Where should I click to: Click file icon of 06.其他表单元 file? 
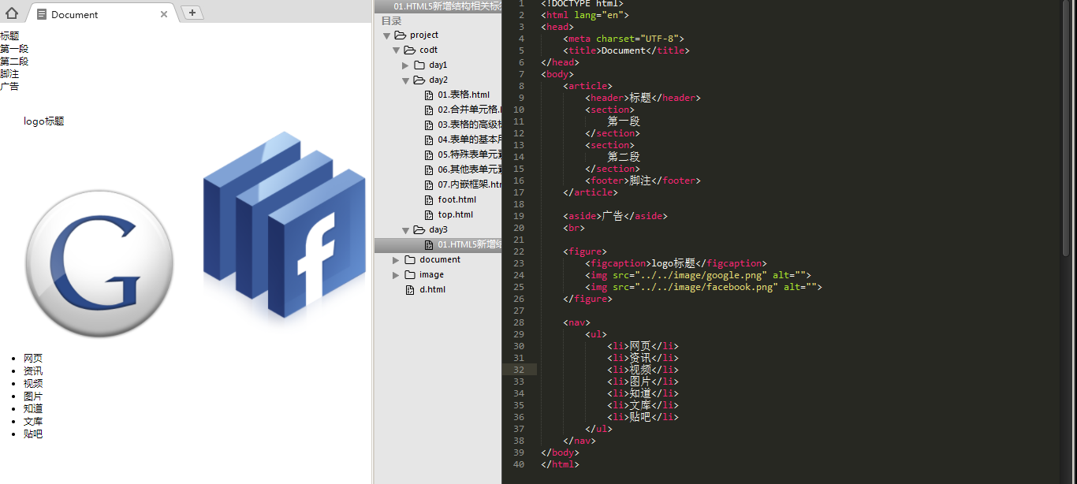429,169
